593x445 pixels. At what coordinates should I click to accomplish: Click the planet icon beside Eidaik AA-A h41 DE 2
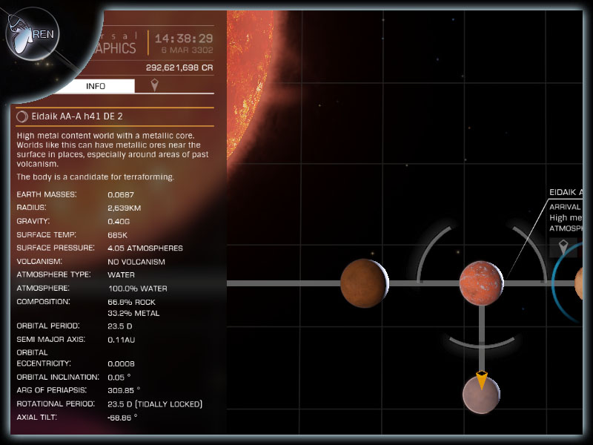pos(22,116)
